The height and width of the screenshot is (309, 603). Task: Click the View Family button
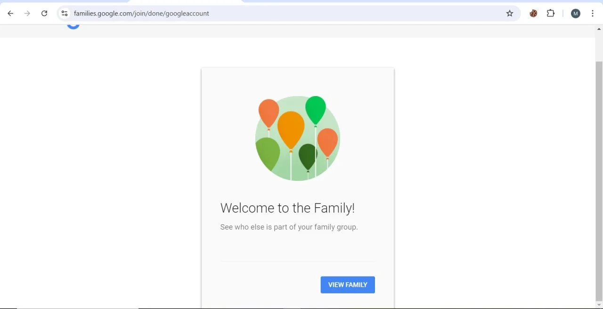click(348, 285)
